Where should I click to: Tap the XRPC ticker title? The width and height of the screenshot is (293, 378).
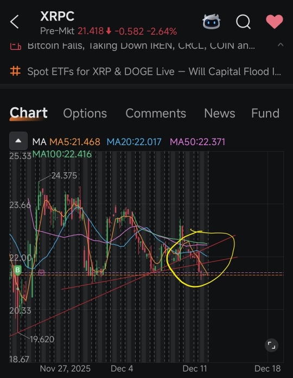[58, 17]
